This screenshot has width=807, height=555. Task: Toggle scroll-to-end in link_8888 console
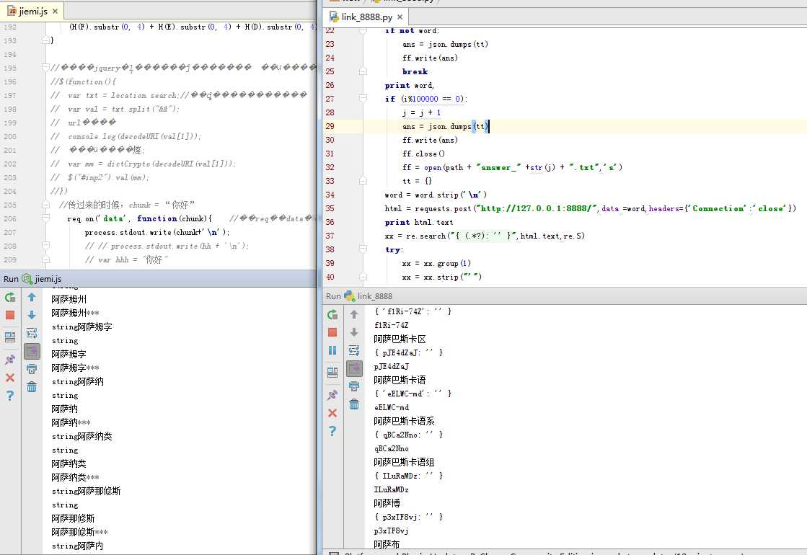pyautogui.click(x=354, y=368)
